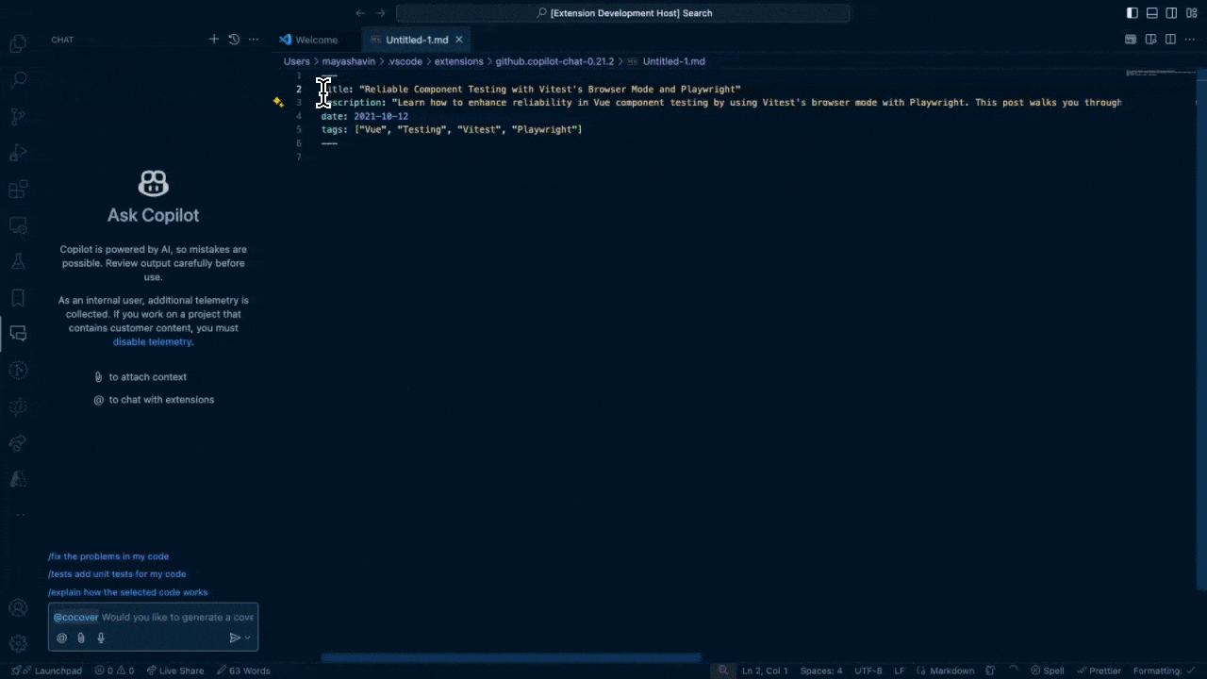Go back with the navigation arrow
The width and height of the screenshot is (1207, 679).
pyautogui.click(x=360, y=13)
